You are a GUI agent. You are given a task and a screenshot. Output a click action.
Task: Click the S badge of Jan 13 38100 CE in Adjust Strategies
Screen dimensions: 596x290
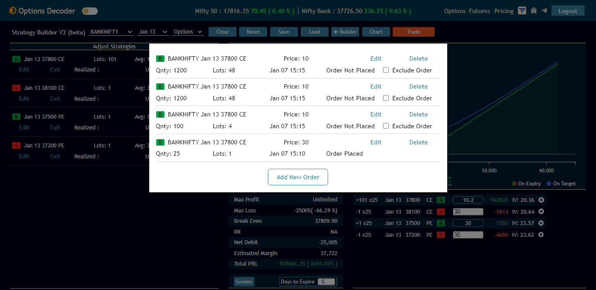pos(16,88)
